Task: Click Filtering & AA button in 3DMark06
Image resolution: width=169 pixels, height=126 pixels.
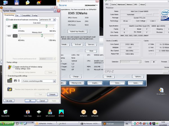Action: point(77,83)
